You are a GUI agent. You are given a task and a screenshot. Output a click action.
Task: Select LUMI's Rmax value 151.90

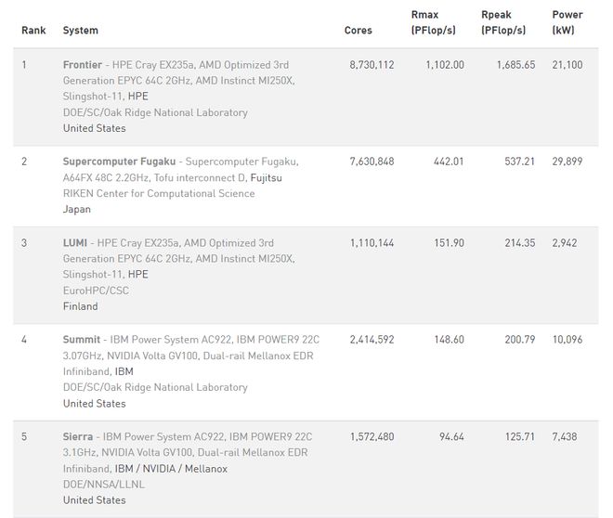pyautogui.click(x=450, y=243)
